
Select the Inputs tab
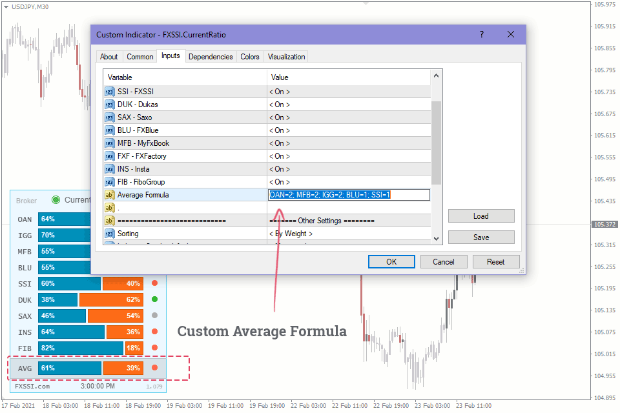pyautogui.click(x=170, y=55)
